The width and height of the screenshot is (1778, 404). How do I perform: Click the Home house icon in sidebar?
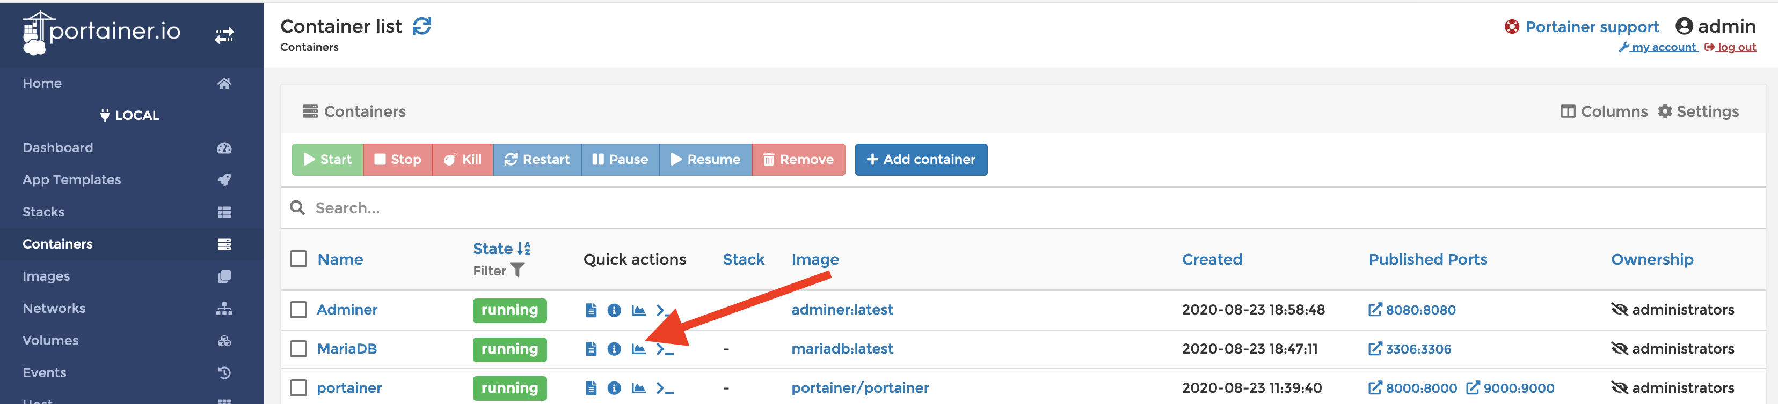coord(224,84)
